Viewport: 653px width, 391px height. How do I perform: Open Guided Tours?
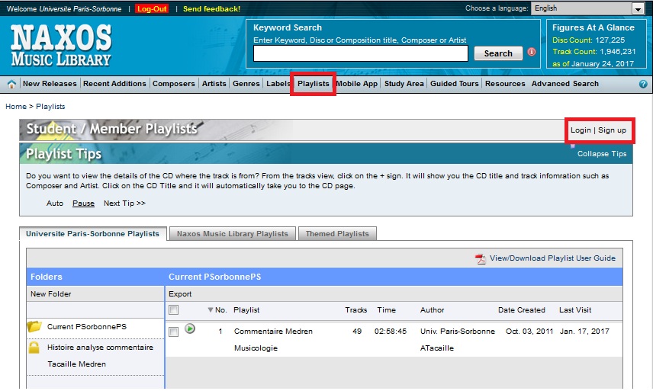coord(455,84)
